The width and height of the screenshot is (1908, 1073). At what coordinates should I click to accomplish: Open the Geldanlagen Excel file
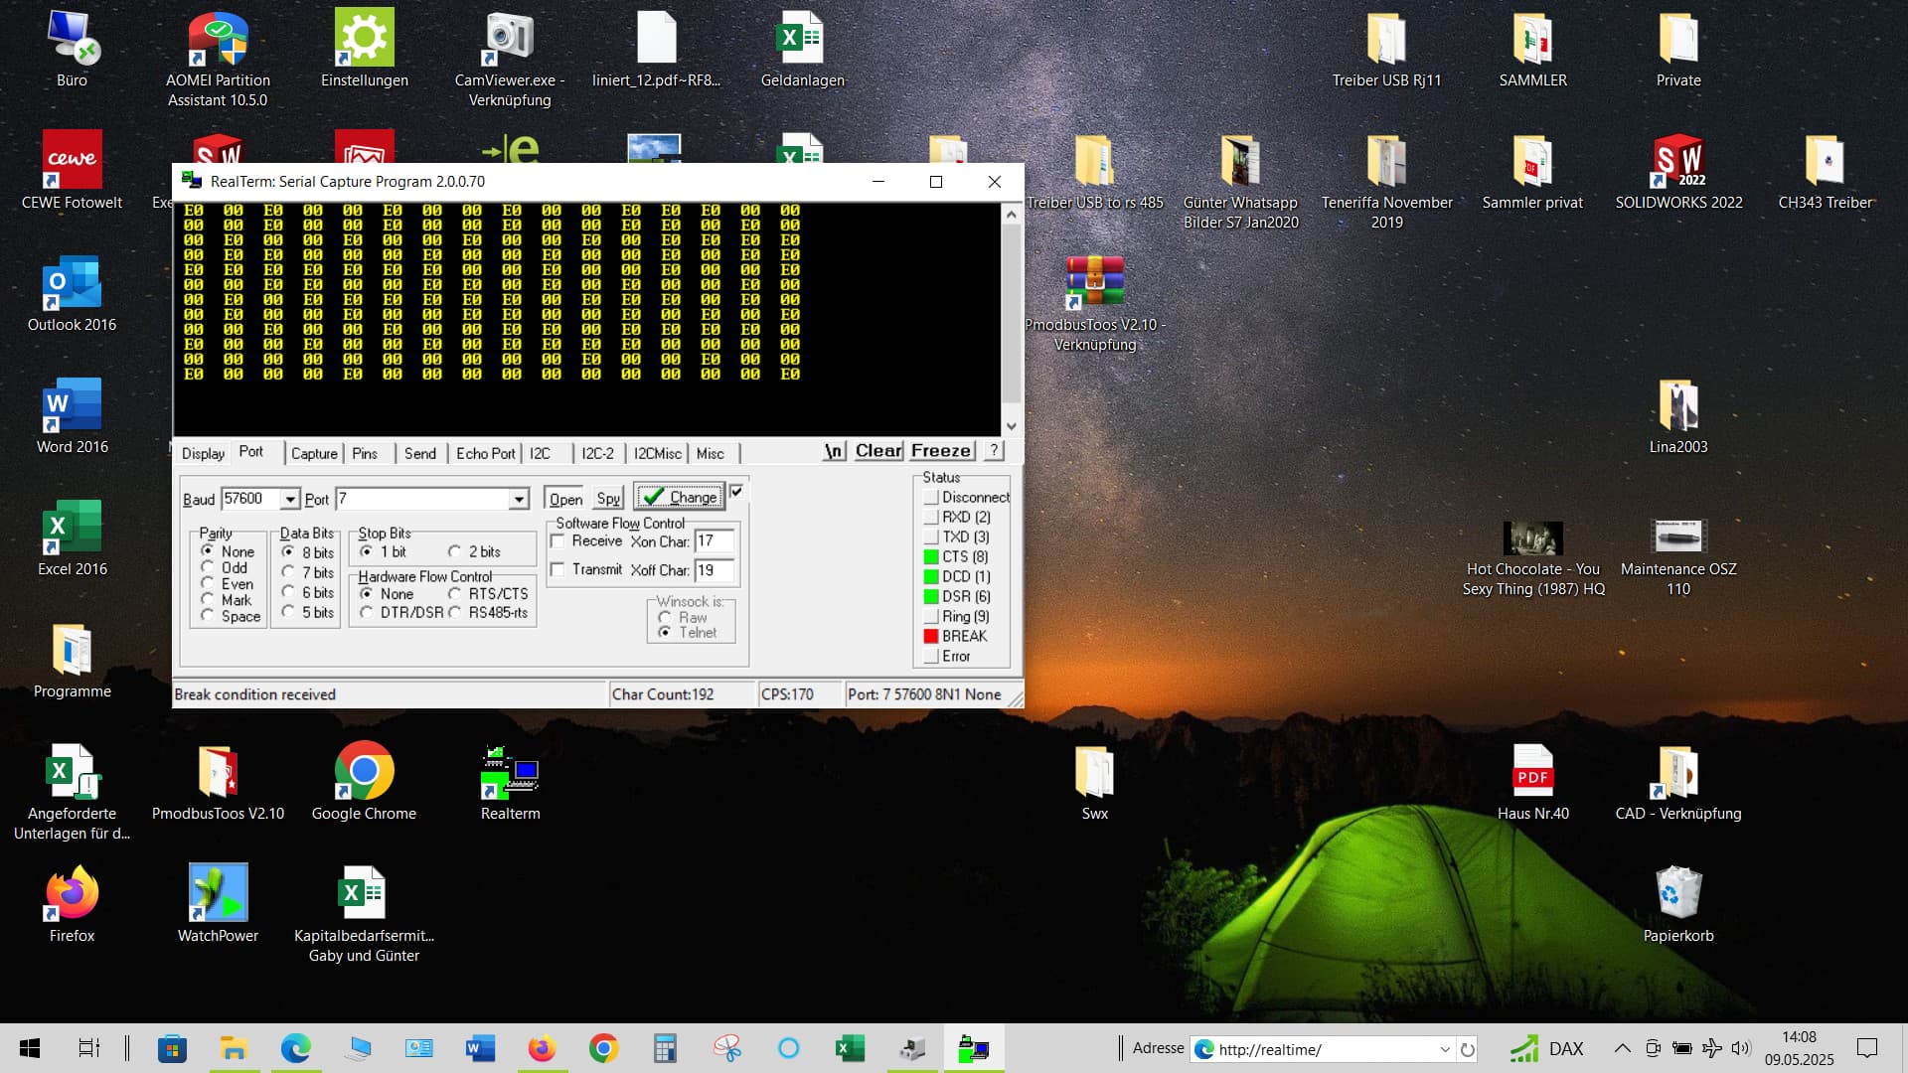[802, 48]
